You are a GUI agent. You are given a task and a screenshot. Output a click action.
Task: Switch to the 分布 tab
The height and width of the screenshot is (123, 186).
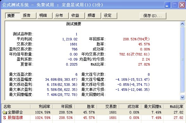61,16
